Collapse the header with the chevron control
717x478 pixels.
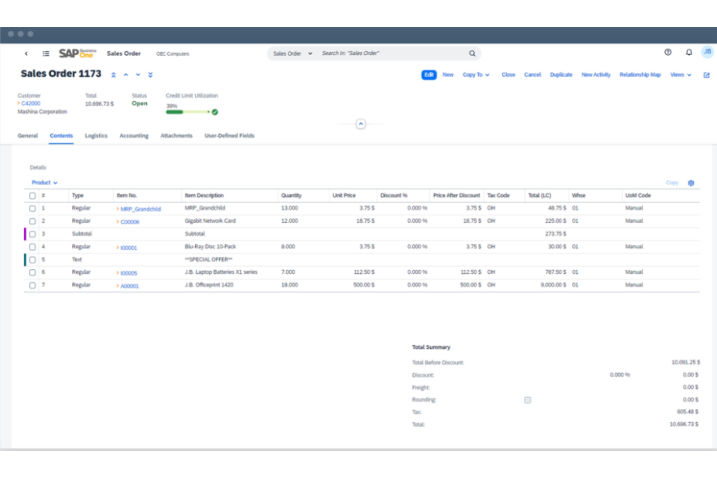click(360, 124)
